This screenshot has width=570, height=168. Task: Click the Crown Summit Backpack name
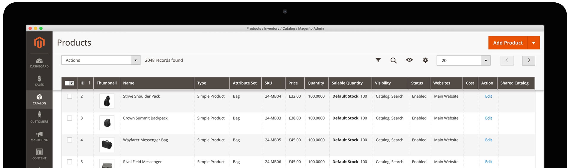(145, 118)
